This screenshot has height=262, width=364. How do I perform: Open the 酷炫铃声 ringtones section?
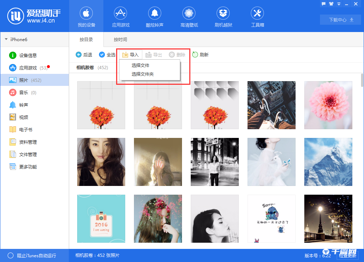click(x=155, y=16)
